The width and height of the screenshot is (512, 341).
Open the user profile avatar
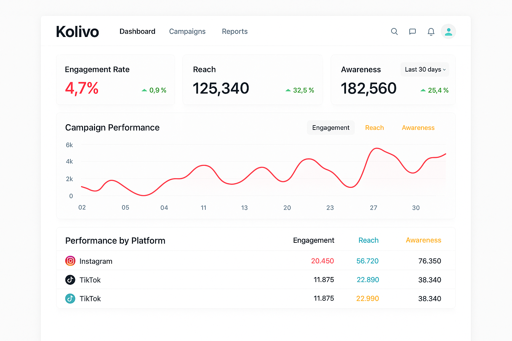point(448,31)
